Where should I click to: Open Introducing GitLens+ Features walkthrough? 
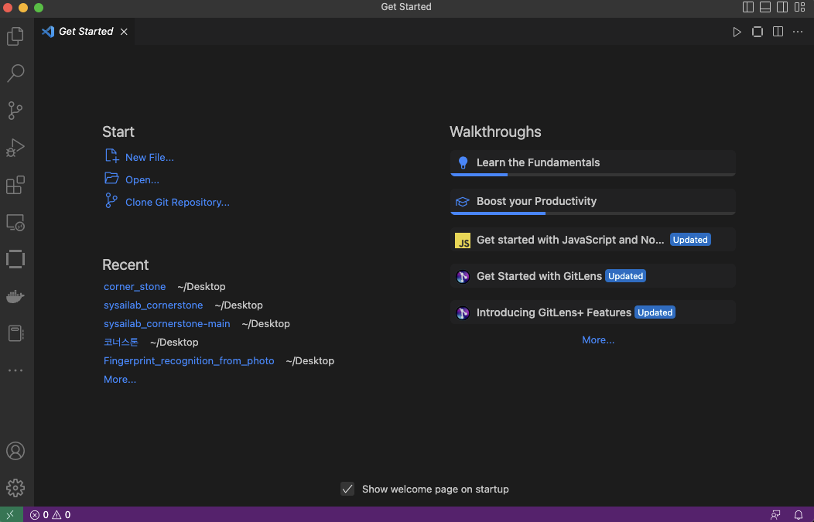593,312
